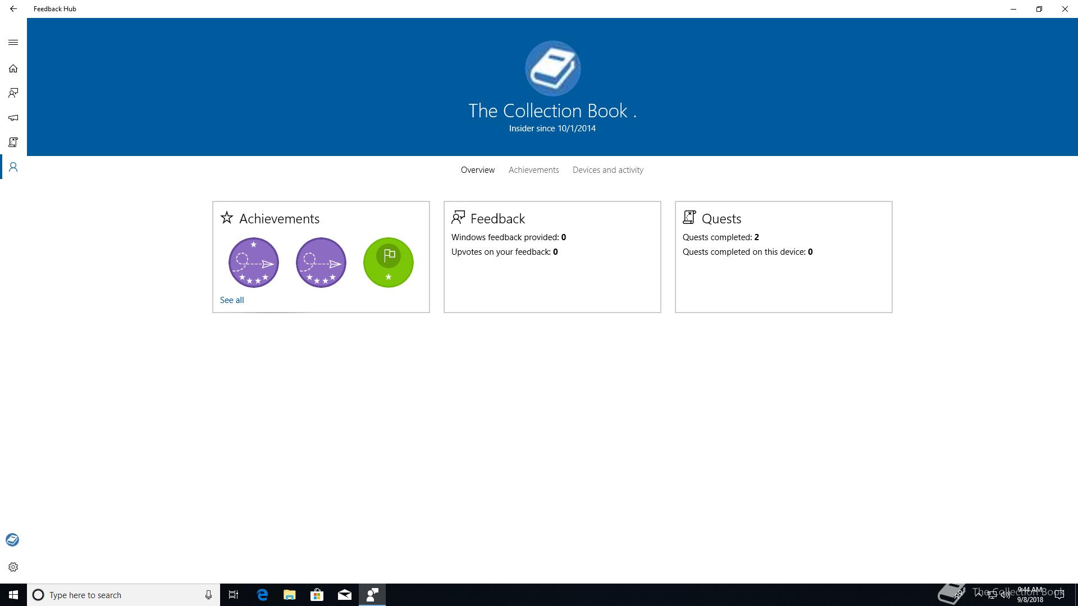Switch to Devices and activity tab
1078x606 pixels.
[608, 170]
